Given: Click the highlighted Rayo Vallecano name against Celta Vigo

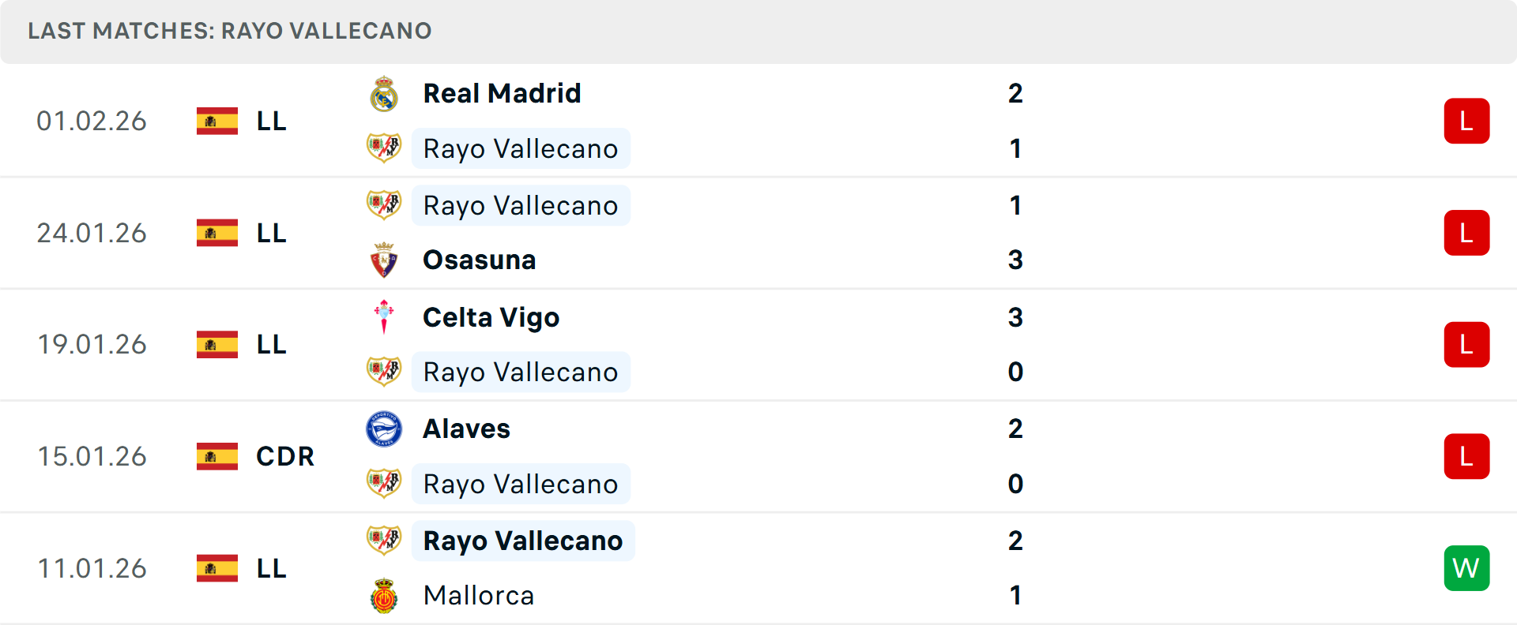Looking at the screenshot, I should 521,372.
